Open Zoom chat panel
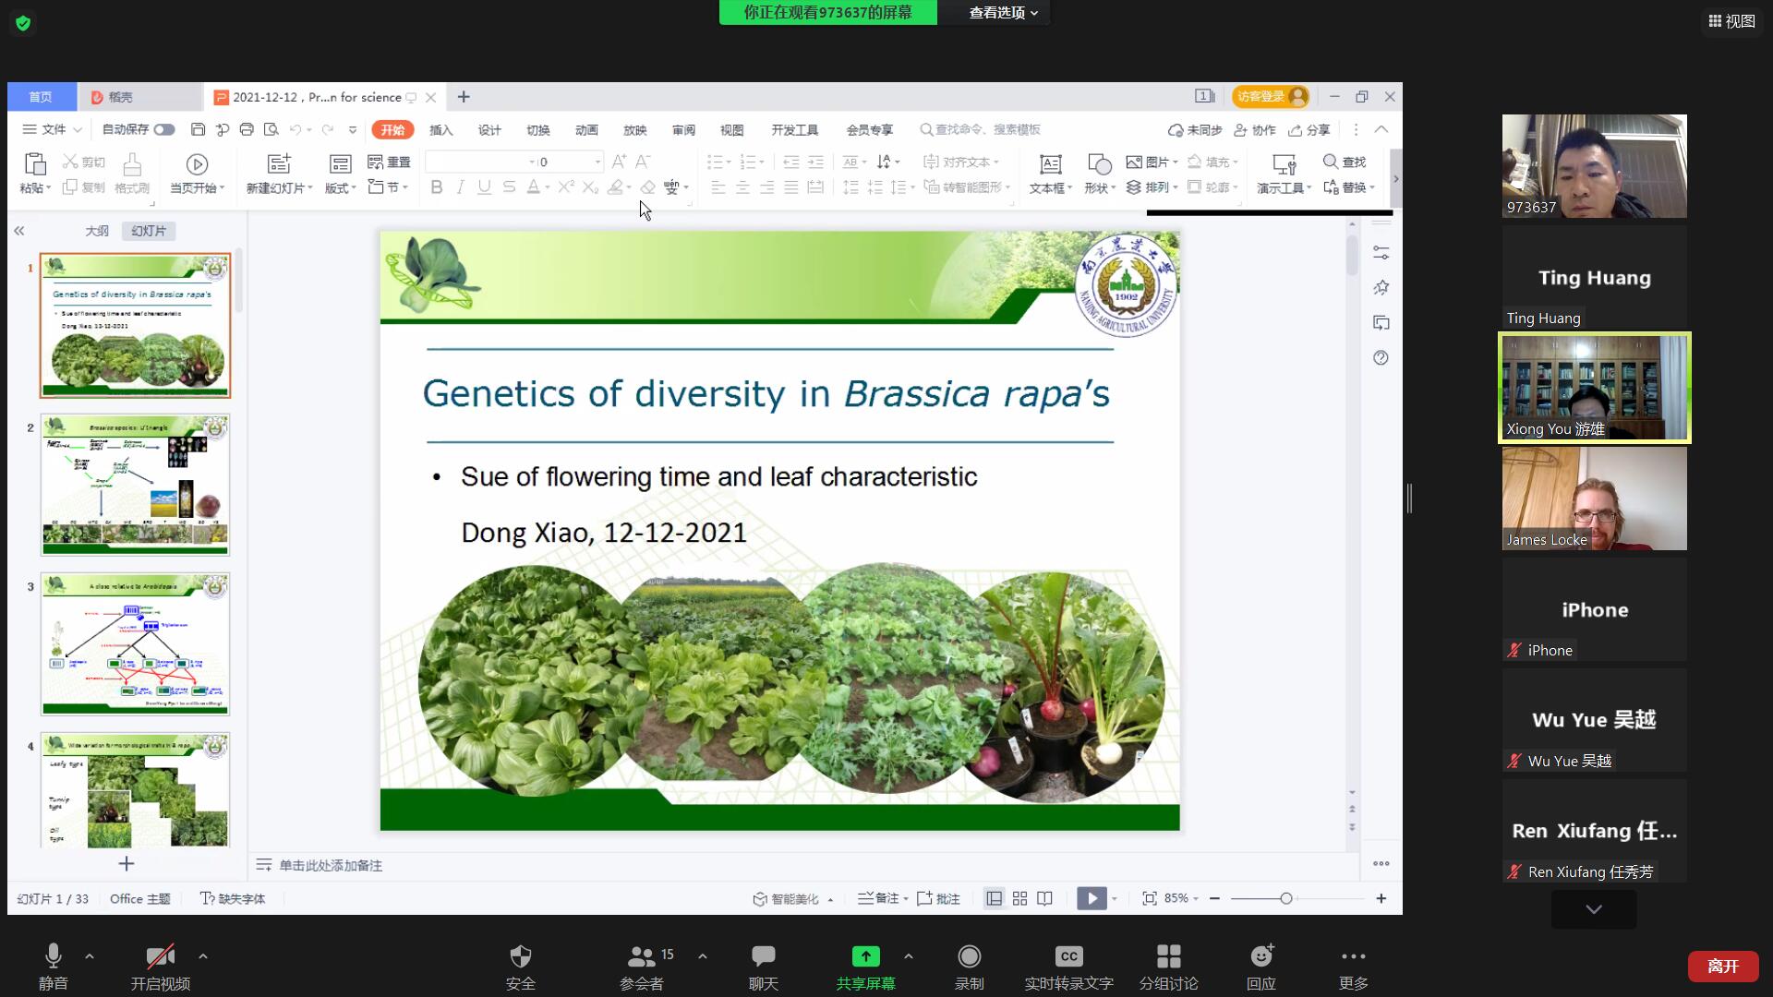Viewport: 1773px width, 997px height. (763, 957)
